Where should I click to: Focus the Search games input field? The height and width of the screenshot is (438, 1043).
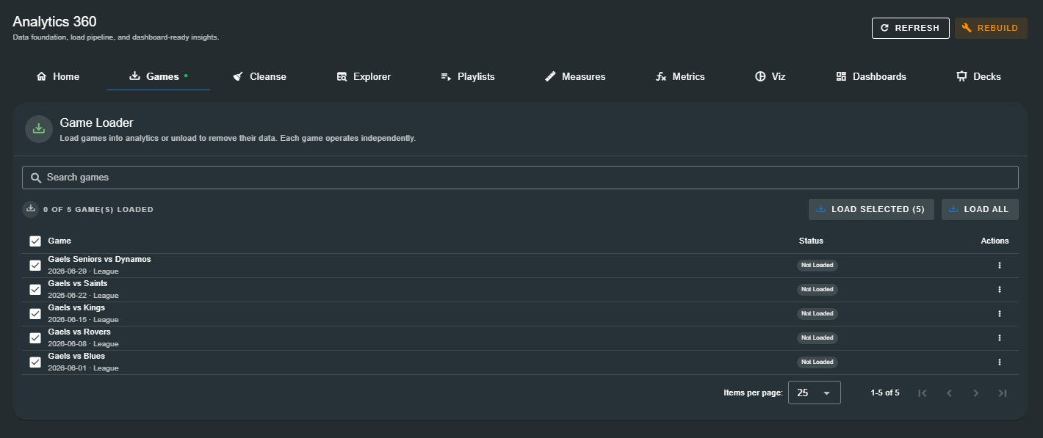pos(520,178)
